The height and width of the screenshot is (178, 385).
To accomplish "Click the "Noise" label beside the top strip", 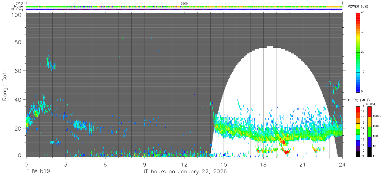I will click(19, 6).
